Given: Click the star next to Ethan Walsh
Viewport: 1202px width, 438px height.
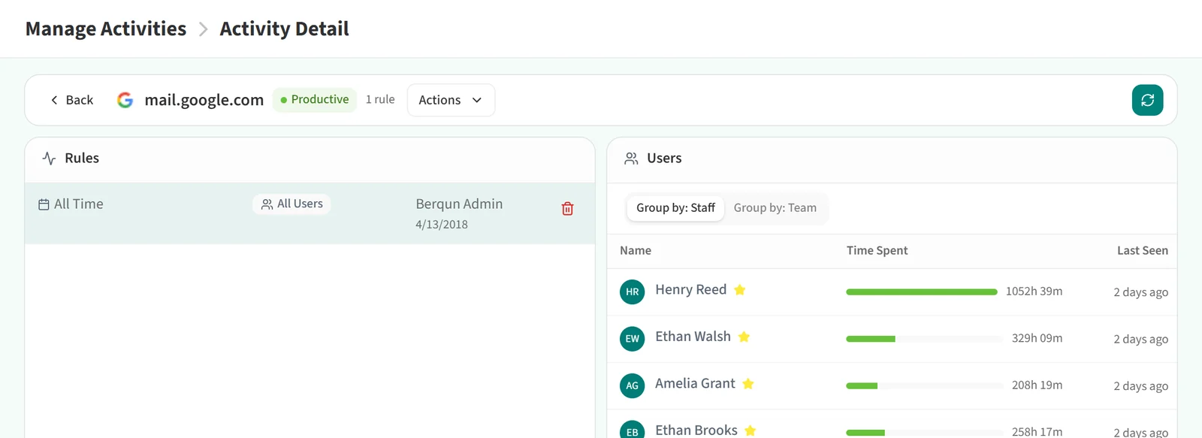Looking at the screenshot, I should coord(744,337).
